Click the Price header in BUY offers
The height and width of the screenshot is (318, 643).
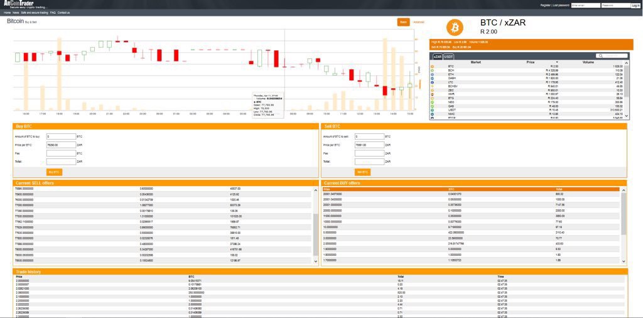[x=327, y=189]
